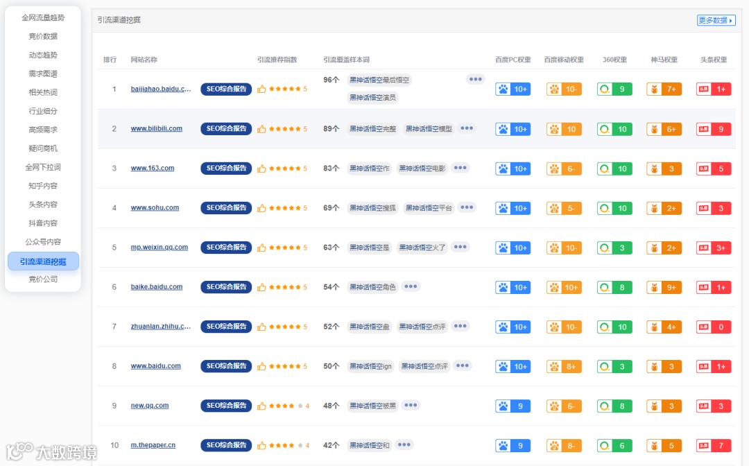This screenshot has height=466, width=749.
Task: Click 360 weight badge 8 for baike.baidu.com
Action: (x=614, y=287)
